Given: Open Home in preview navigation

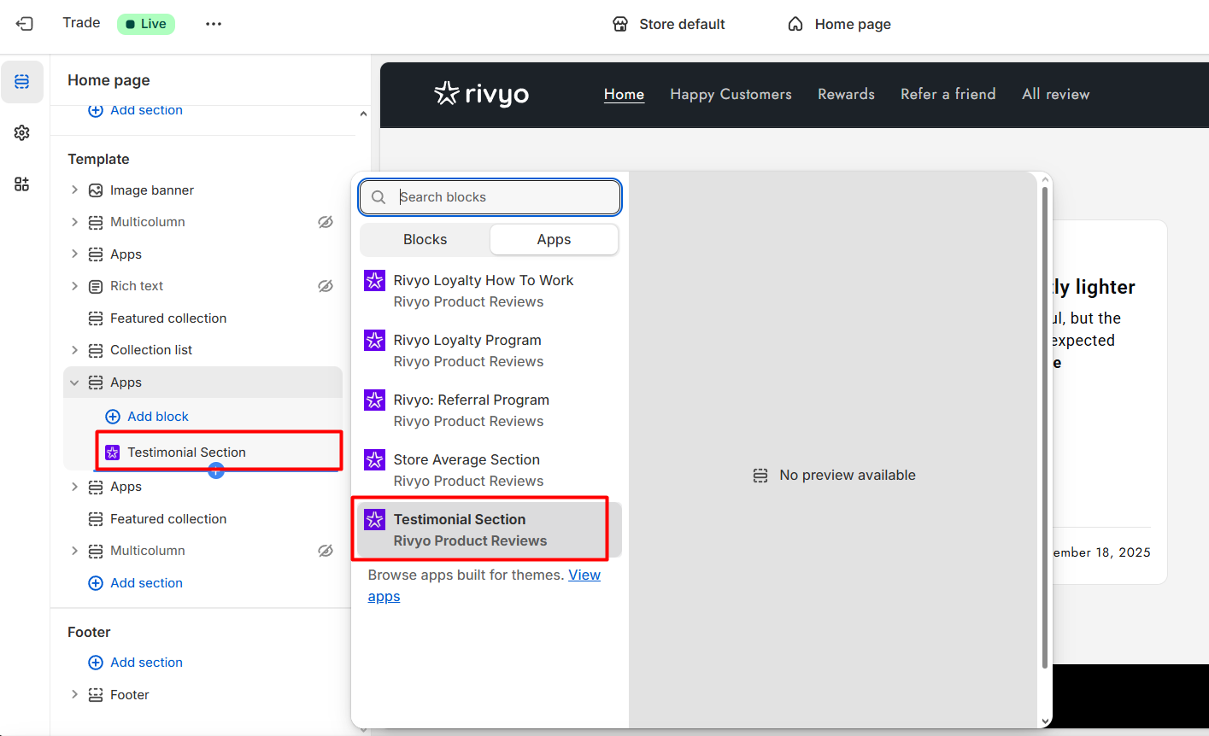Looking at the screenshot, I should pyautogui.click(x=624, y=95).
